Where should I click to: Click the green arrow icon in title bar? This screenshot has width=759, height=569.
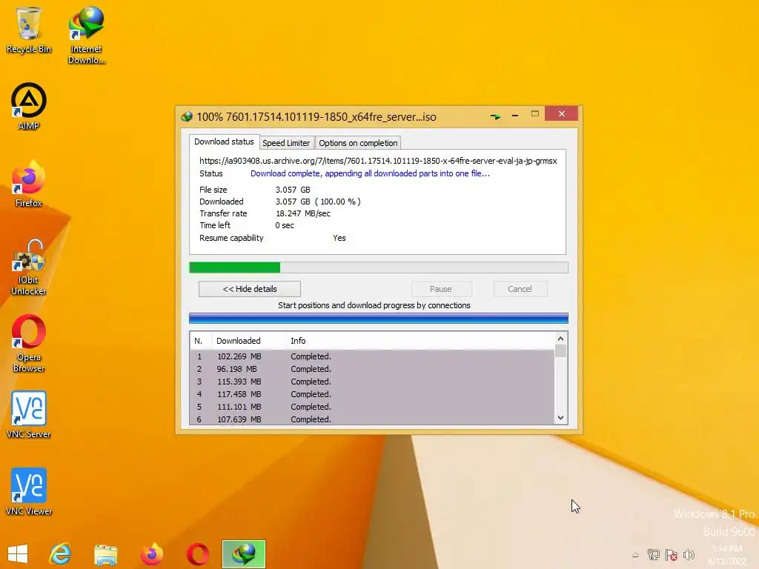coord(495,116)
